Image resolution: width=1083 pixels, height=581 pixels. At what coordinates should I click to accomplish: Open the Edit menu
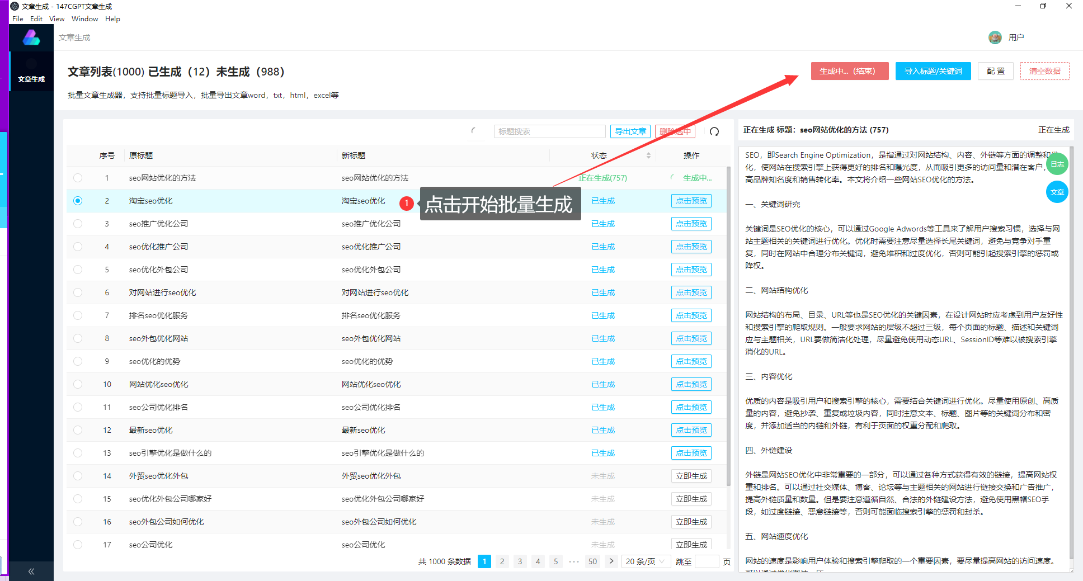click(36, 18)
